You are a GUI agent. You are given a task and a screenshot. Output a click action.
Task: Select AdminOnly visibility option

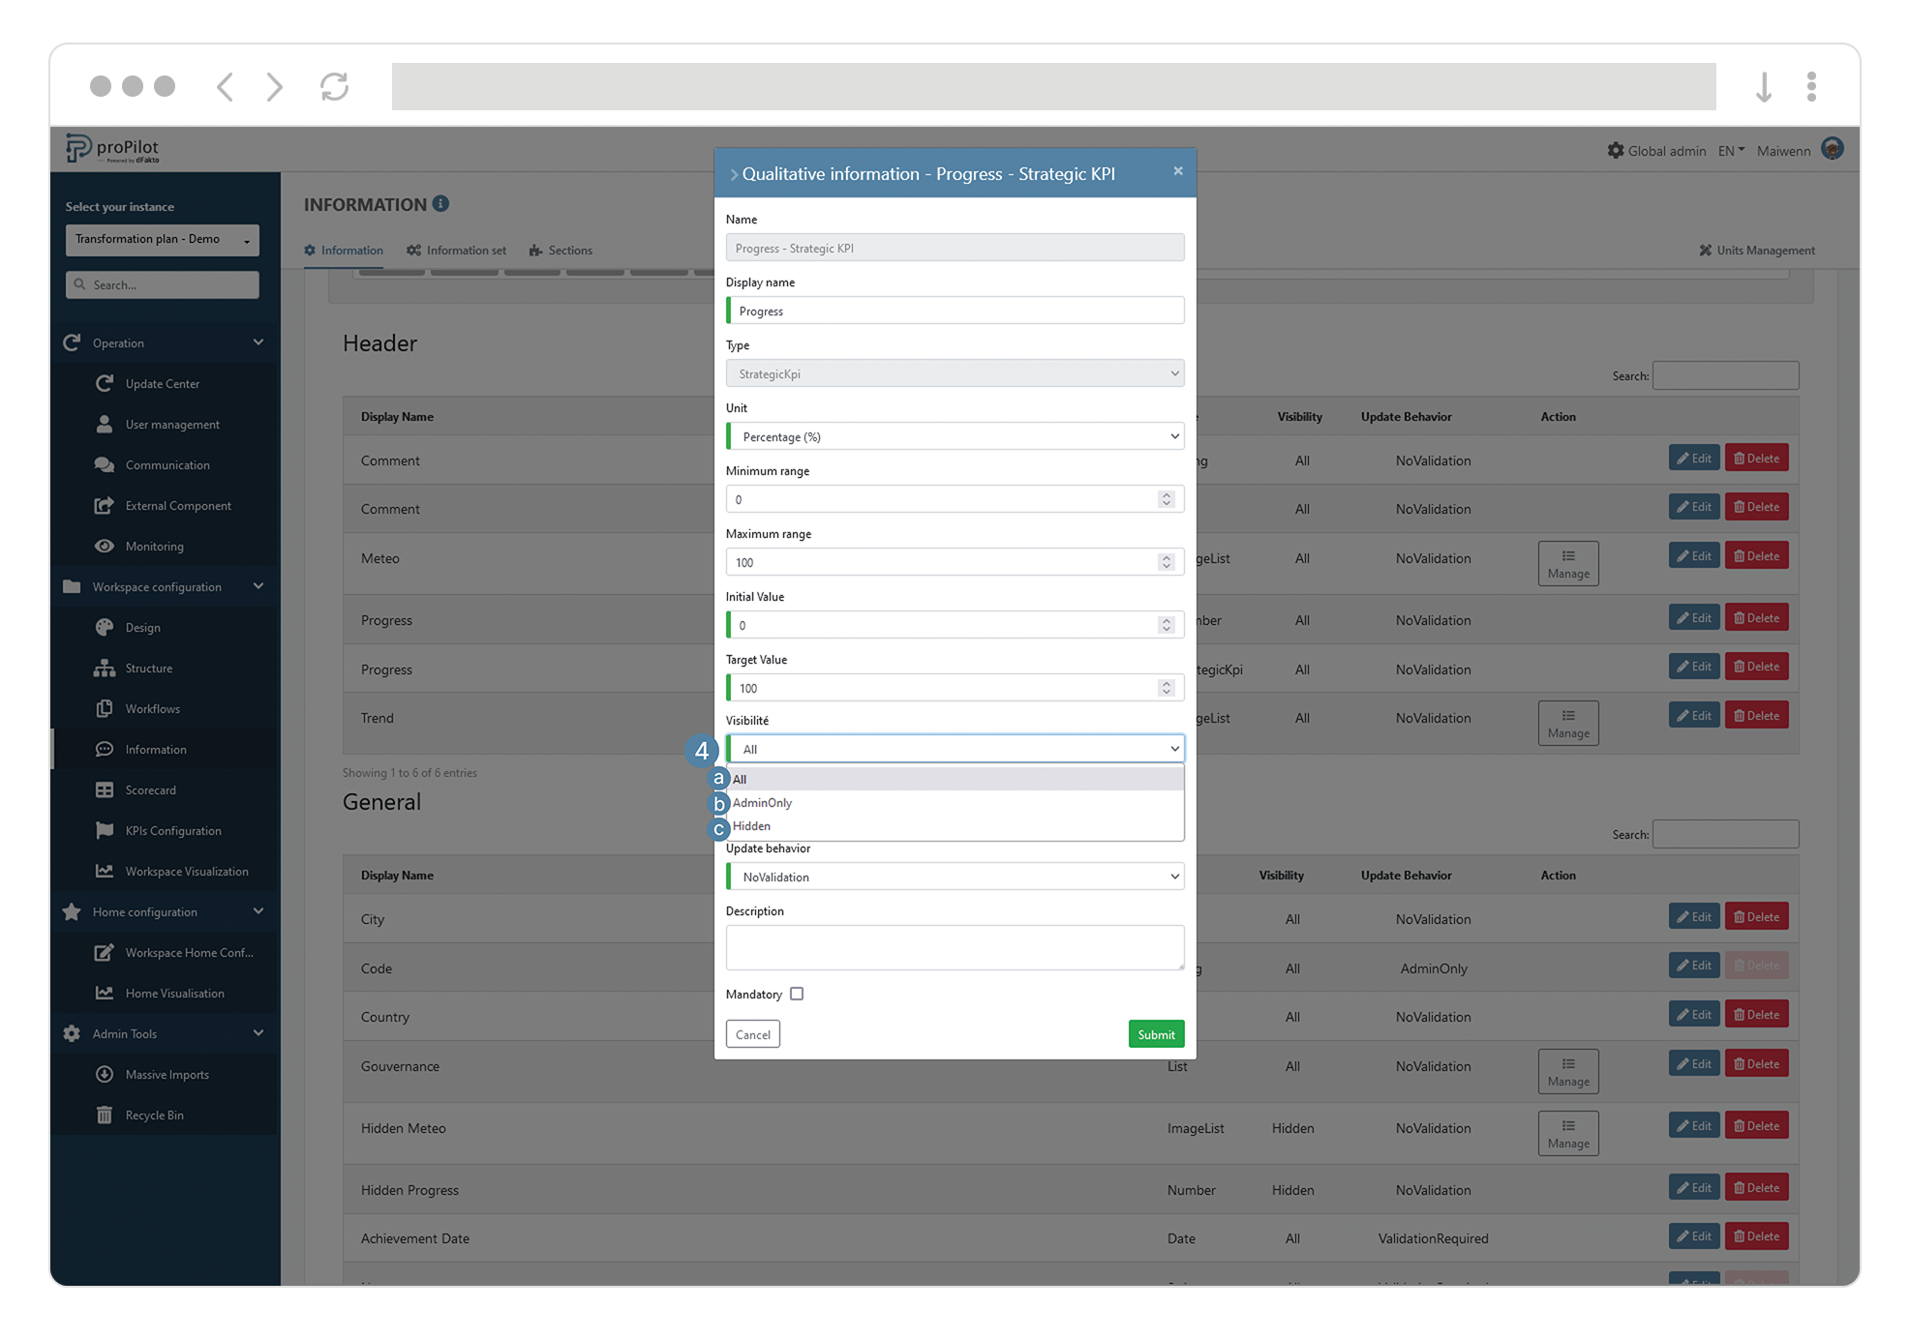click(x=763, y=803)
